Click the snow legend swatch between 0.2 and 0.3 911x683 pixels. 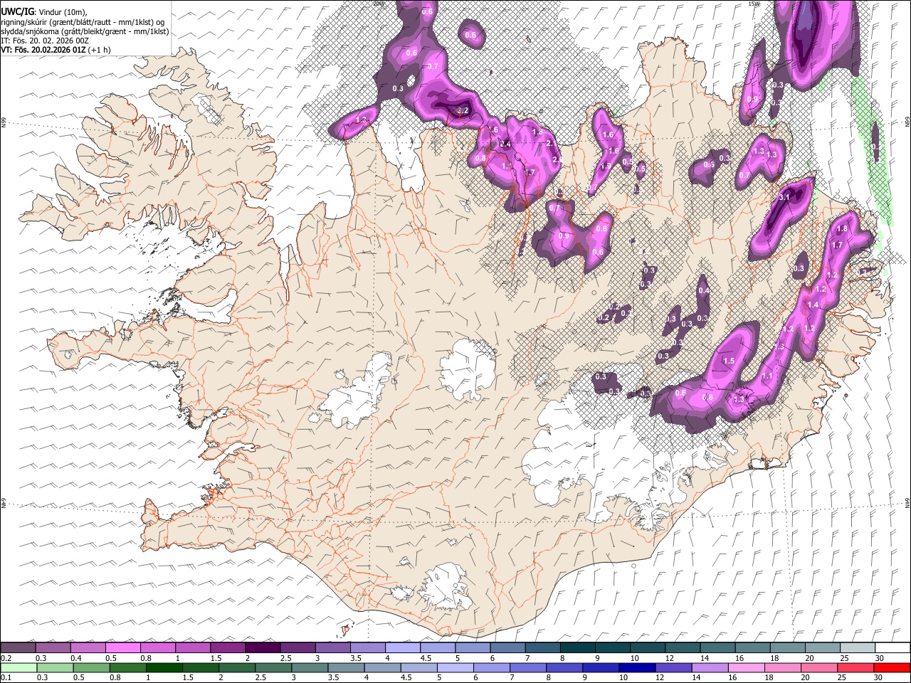[18, 648]
